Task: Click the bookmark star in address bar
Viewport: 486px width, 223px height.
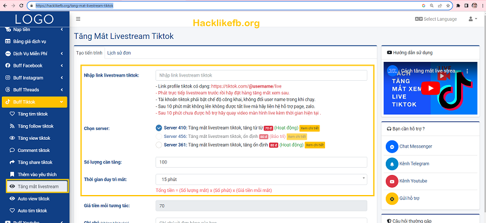Action: coord(448,5)
